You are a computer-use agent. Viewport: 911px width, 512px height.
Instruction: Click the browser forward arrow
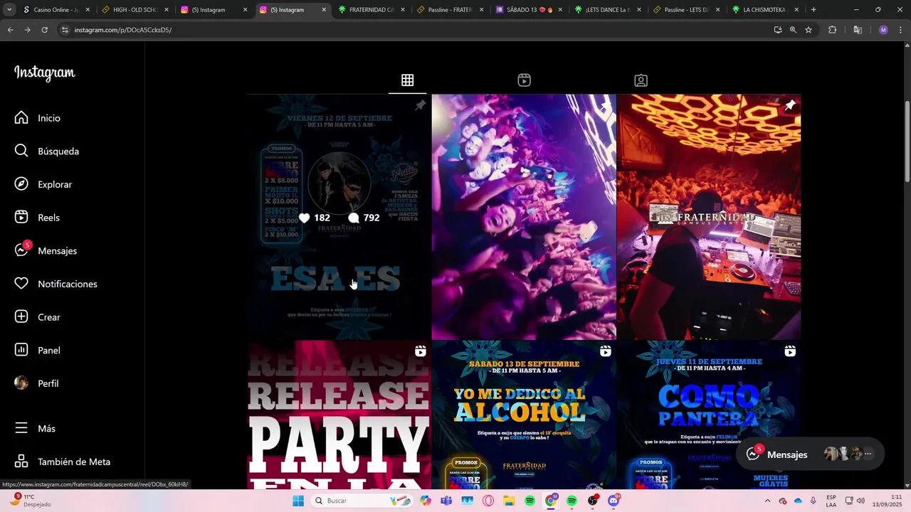coord(27,30)
